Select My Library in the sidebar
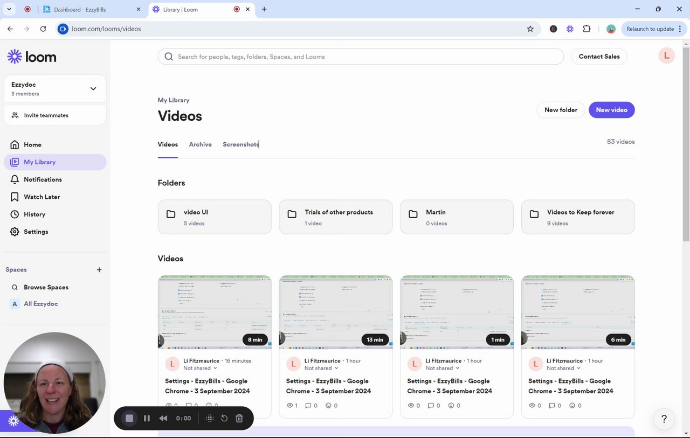The height and width of the screenshot is (438, 690). pyautogui.click(x=55, y=162)
